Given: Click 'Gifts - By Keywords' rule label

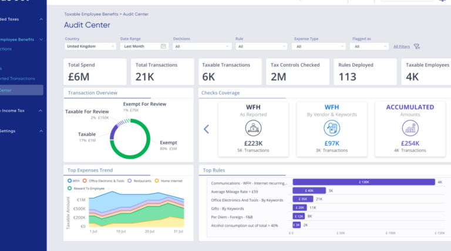Looking at the screenshot, I should click(x=227, y=209).
